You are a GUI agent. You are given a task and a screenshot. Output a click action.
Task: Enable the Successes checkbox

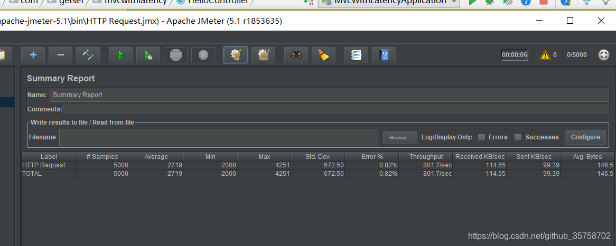pyautogui.click(x=518, y=137)
